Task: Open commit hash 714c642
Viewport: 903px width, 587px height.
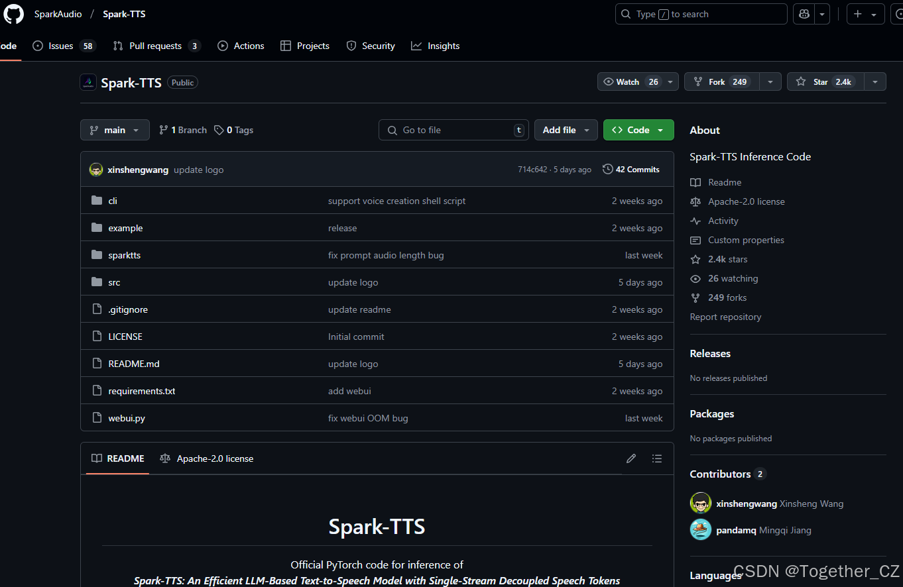Action: (x=532, y=170)
